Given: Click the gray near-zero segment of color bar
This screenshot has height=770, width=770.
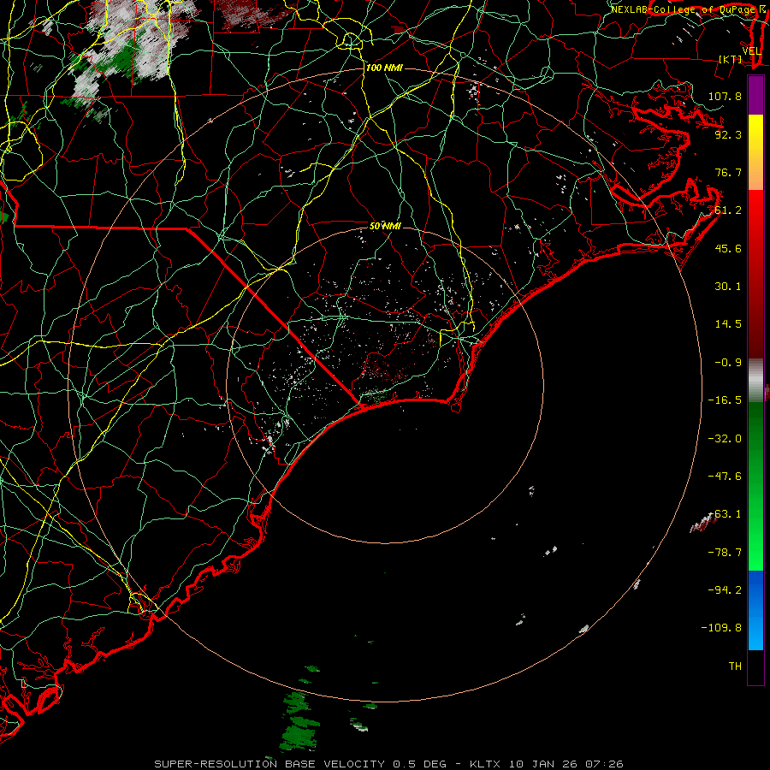Looking at the screenshot, I should [x=755, y=381].
